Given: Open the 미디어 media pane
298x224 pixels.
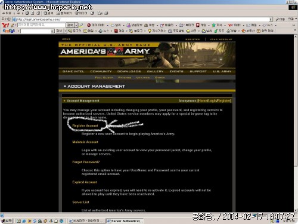Looking at the screenshot, I should point(81,13).
